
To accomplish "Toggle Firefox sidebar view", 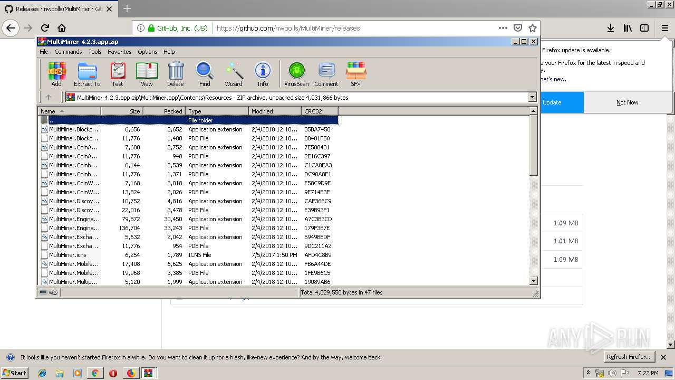I will pos(644,28).
